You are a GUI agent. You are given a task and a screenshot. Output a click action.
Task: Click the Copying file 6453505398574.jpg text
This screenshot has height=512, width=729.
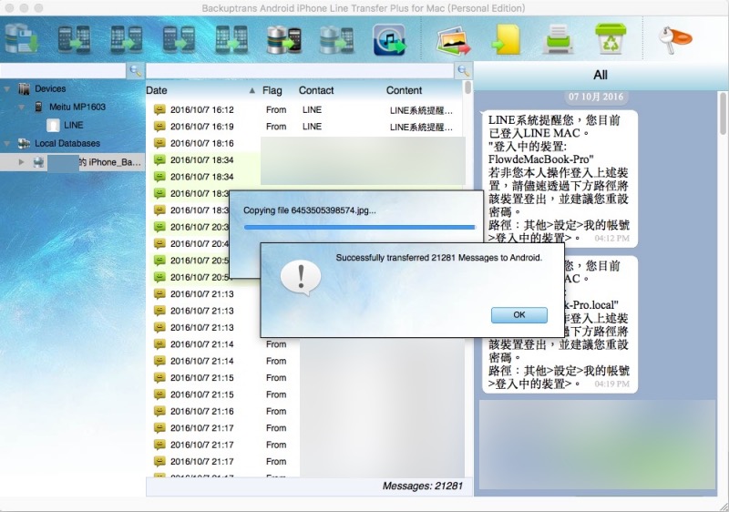pos(310,210)
